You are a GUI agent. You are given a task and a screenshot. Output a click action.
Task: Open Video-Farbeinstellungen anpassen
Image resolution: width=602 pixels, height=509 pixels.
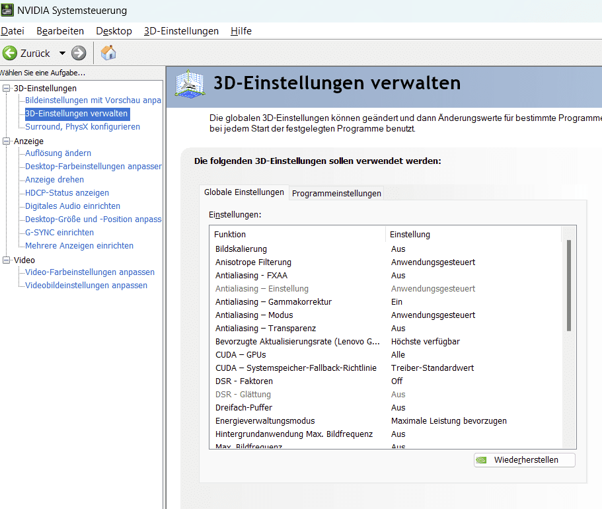tap(90, 272)
